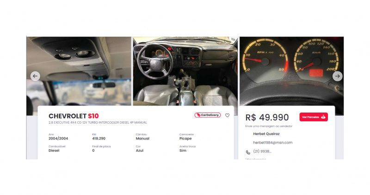The height and width of the screenshot is (195, 370).
Task: Click the next photo arrow
Action: (x=338, y=76)
